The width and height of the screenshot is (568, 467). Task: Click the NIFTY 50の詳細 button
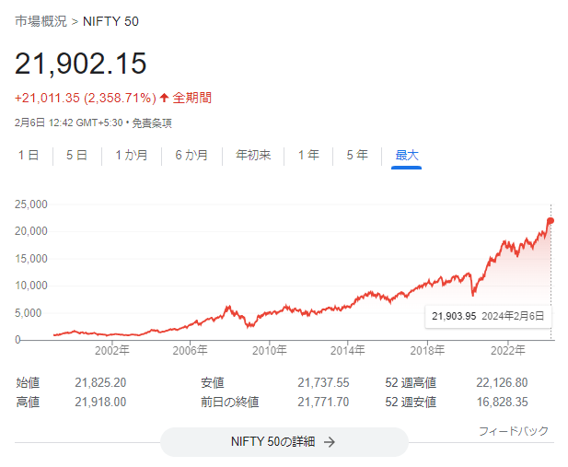[284, 441]
